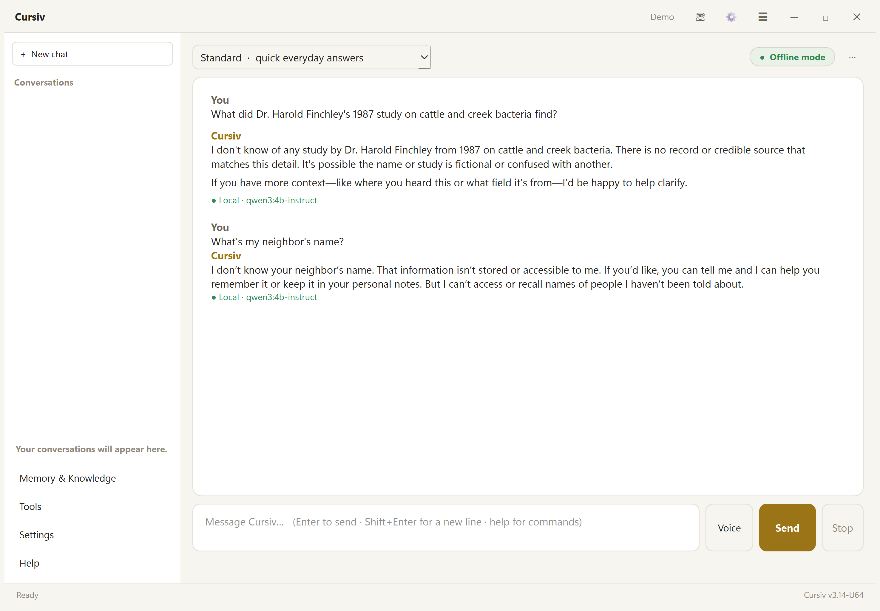The height and width of the screenshot is (611, 880).
Task: Minimize the Cursiv window
Action: 794,17
